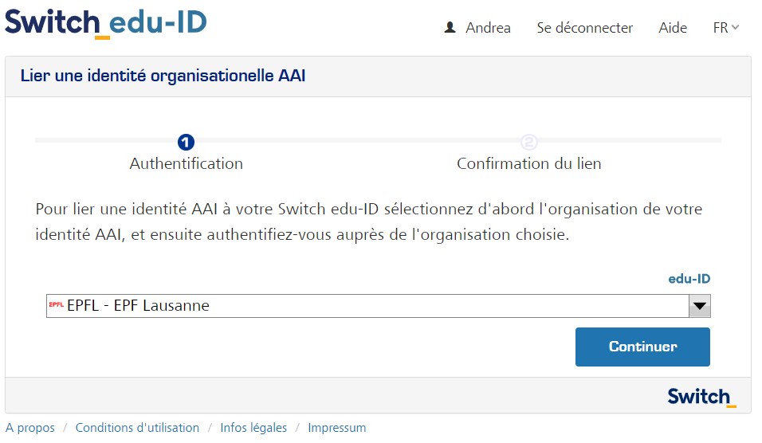Click the step 1 Authentification circle
Screen dimensions: 762x443
click(187, 143)
